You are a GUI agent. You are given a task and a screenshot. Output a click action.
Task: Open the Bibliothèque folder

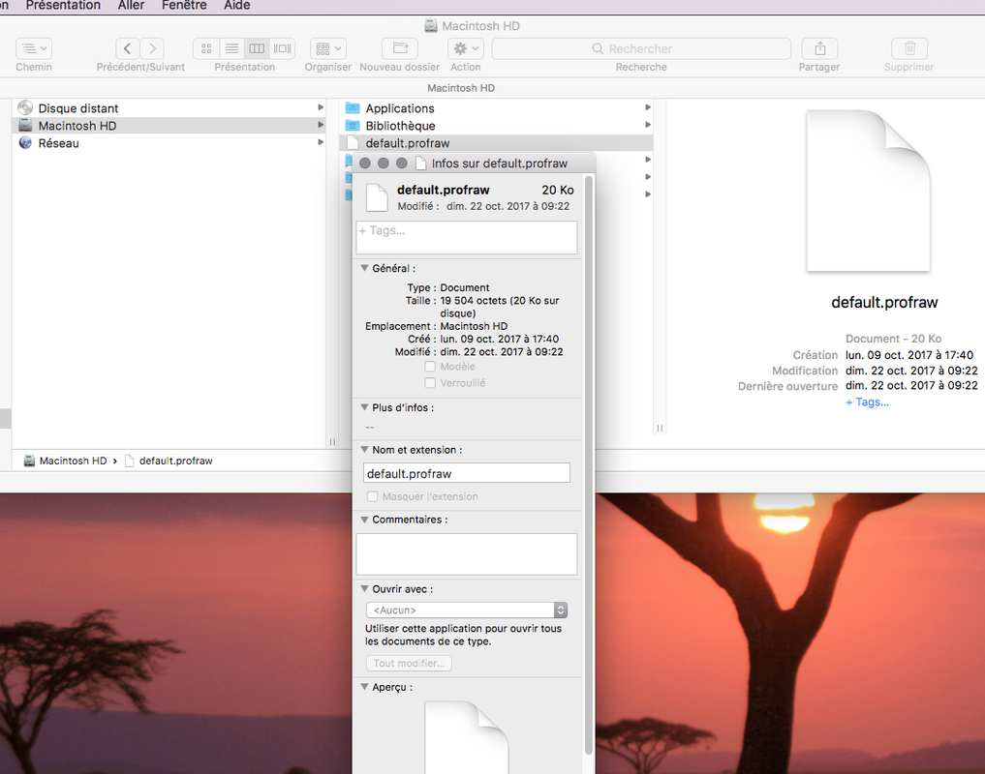point(496,126)
